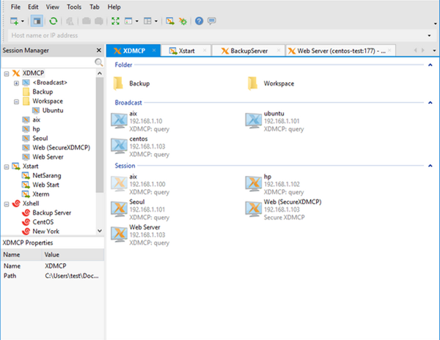Select CentOS under Xshell in tree
This screenshot has width=440, height=340.
(43, 221)
